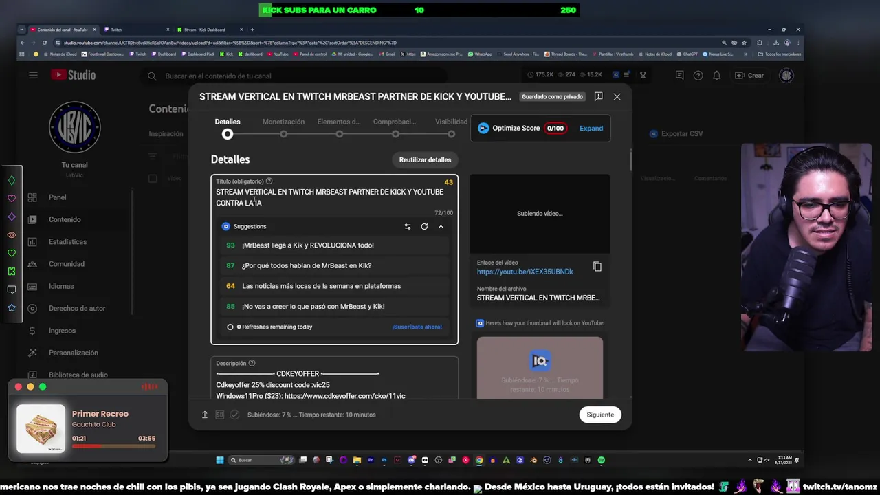Image resolution: width=880 pixels, height=495 pixels.
Task: Click the channel avatar in sidebar
Action: click(75, 127)
